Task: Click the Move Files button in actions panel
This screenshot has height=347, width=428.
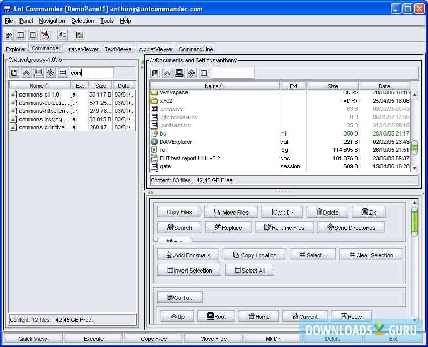Action: pos(231,212)
